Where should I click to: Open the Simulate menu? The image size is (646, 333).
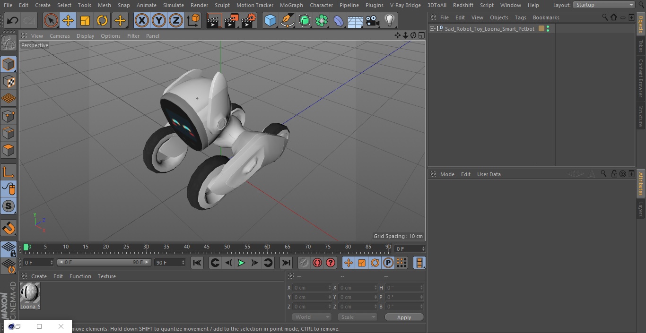(174, 5)
